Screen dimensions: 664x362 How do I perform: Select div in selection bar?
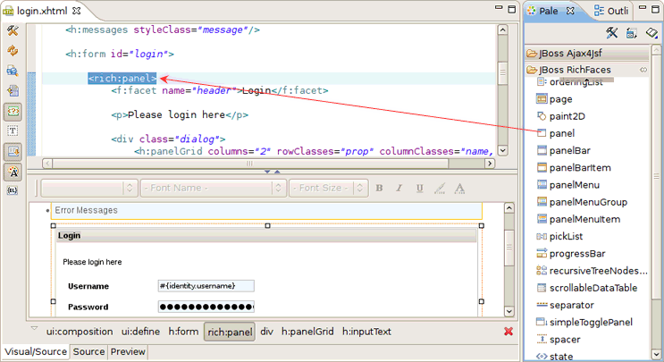(267, 332)
